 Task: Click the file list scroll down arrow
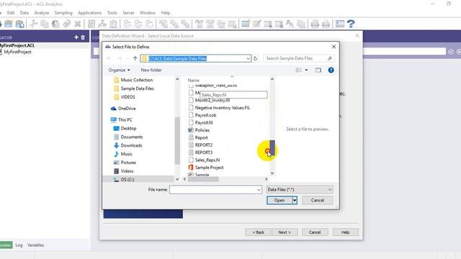[272, 173]
